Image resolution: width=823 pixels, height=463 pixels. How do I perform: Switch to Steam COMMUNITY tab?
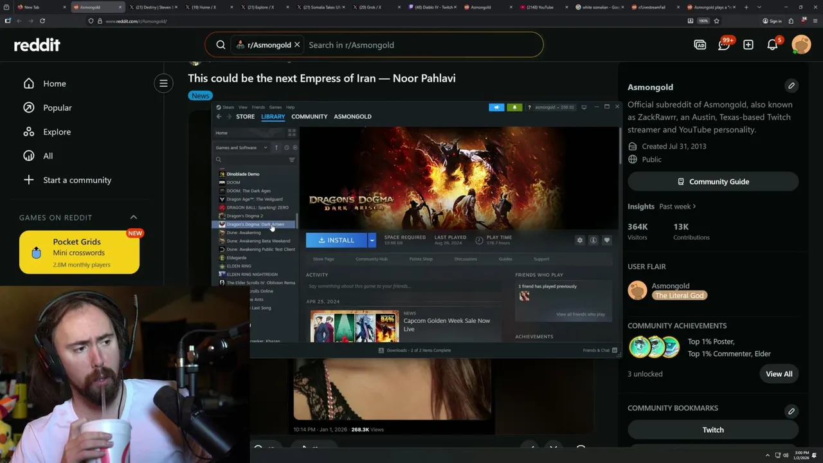[309, 116]
